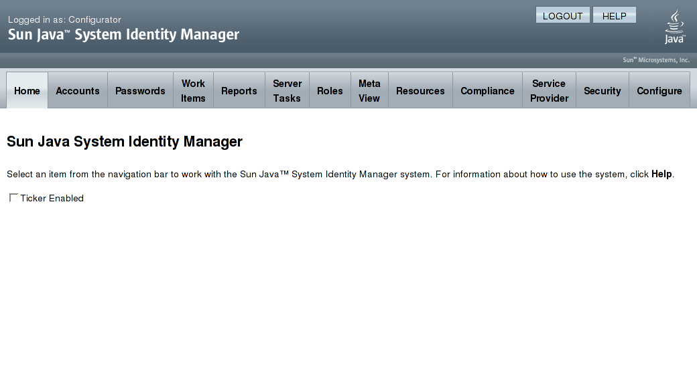Navigate to the Server Tasks tab
Image resolution: width=697 pixels, height=390 pixels.
pyautogui.click(x=287, y=91)
